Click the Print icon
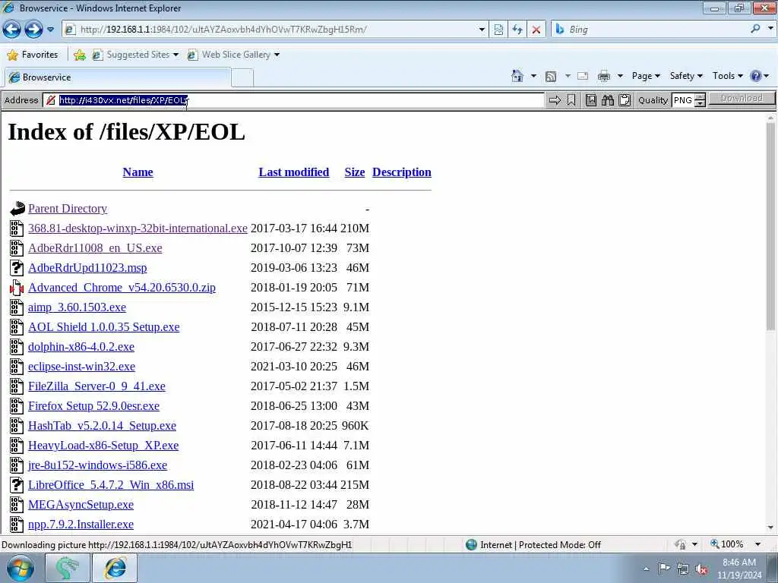 coord(604,76)
